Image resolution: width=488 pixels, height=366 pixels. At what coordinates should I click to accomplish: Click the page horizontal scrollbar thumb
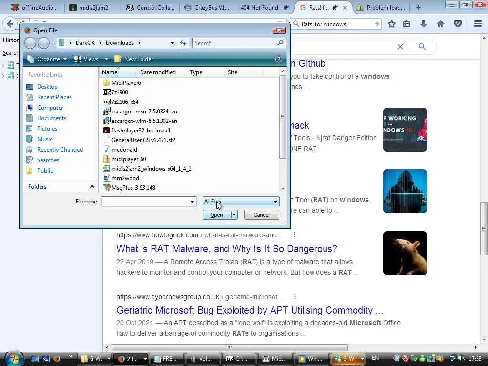(x=229, y=347)
